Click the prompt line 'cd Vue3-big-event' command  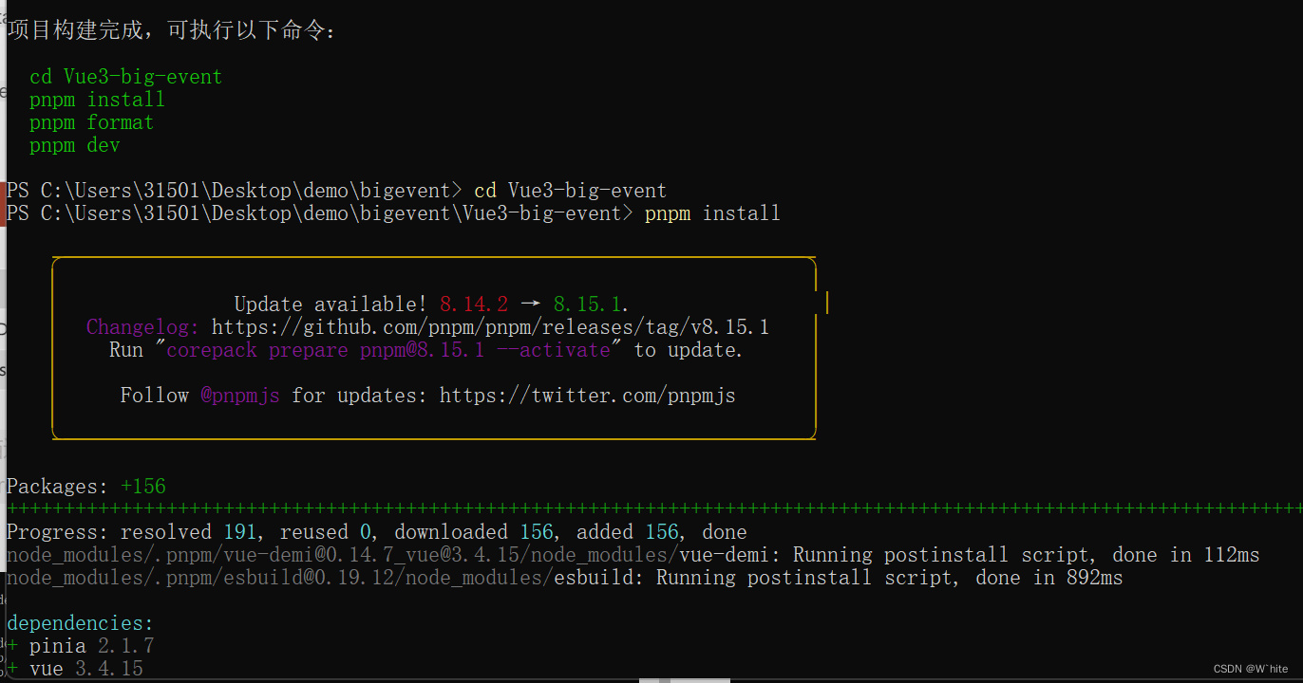tap(570, 191)
